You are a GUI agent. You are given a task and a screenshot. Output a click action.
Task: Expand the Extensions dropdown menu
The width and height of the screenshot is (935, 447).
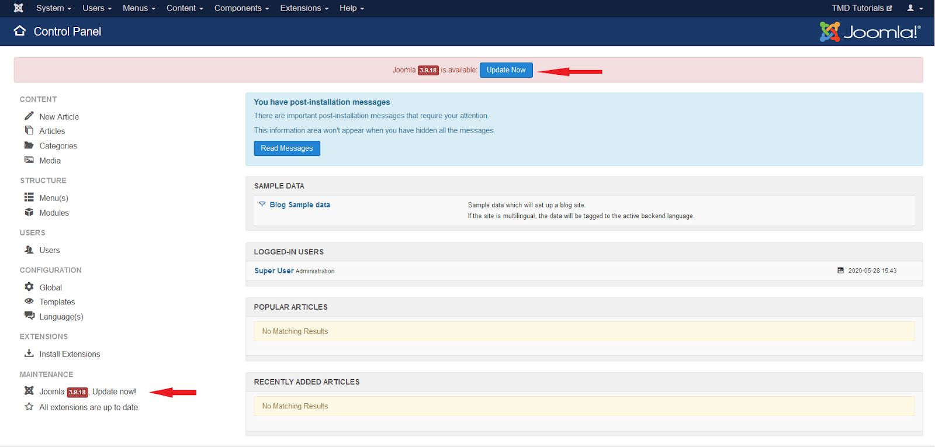pos(304,8)
